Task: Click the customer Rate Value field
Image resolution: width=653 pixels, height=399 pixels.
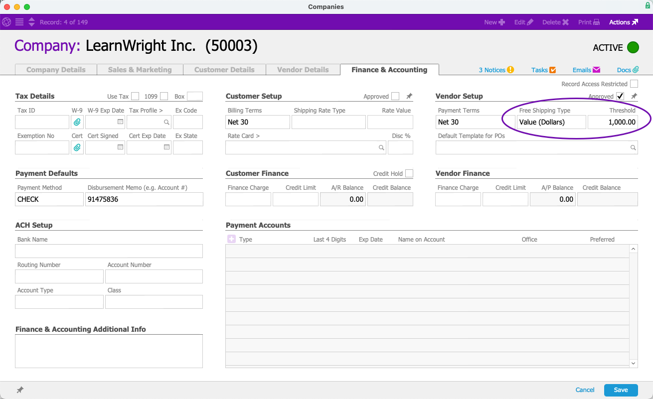Action: (390, 122)
